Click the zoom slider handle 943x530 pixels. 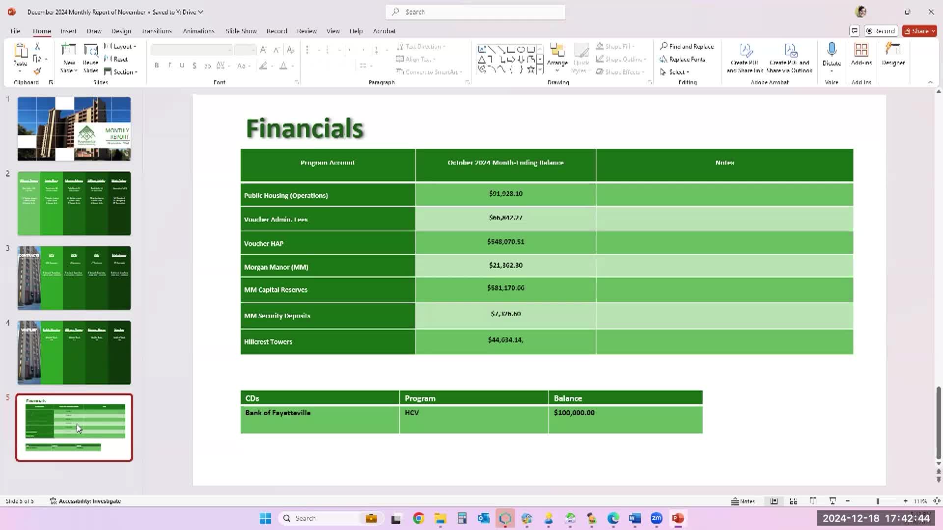tap(877, 501)
